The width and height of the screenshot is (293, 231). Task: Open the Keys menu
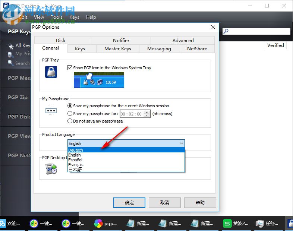point(75,17)
